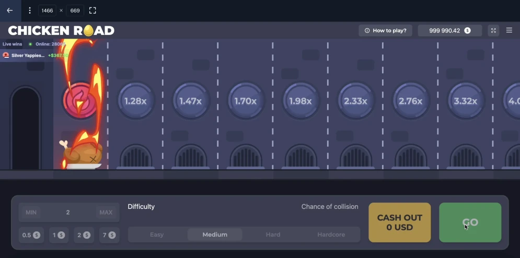Choose the Medium difficulty option
This screenshot has height=258, width=520.
point(215,234)
